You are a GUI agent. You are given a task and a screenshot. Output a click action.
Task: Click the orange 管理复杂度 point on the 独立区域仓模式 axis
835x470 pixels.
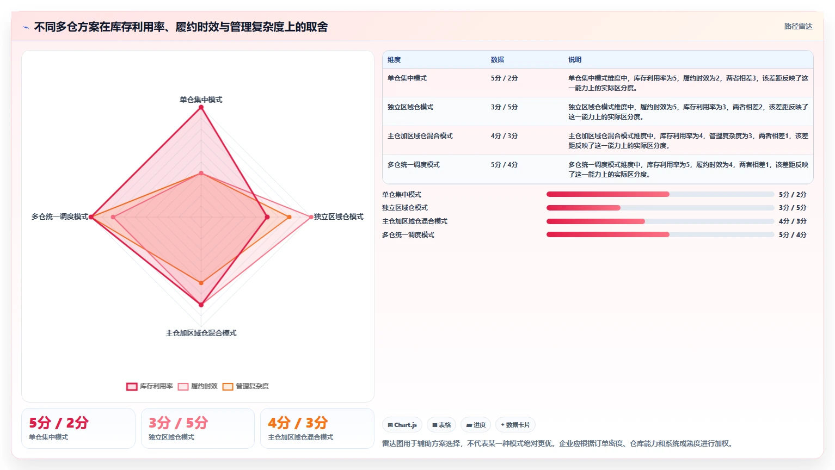tap(289, 217)
